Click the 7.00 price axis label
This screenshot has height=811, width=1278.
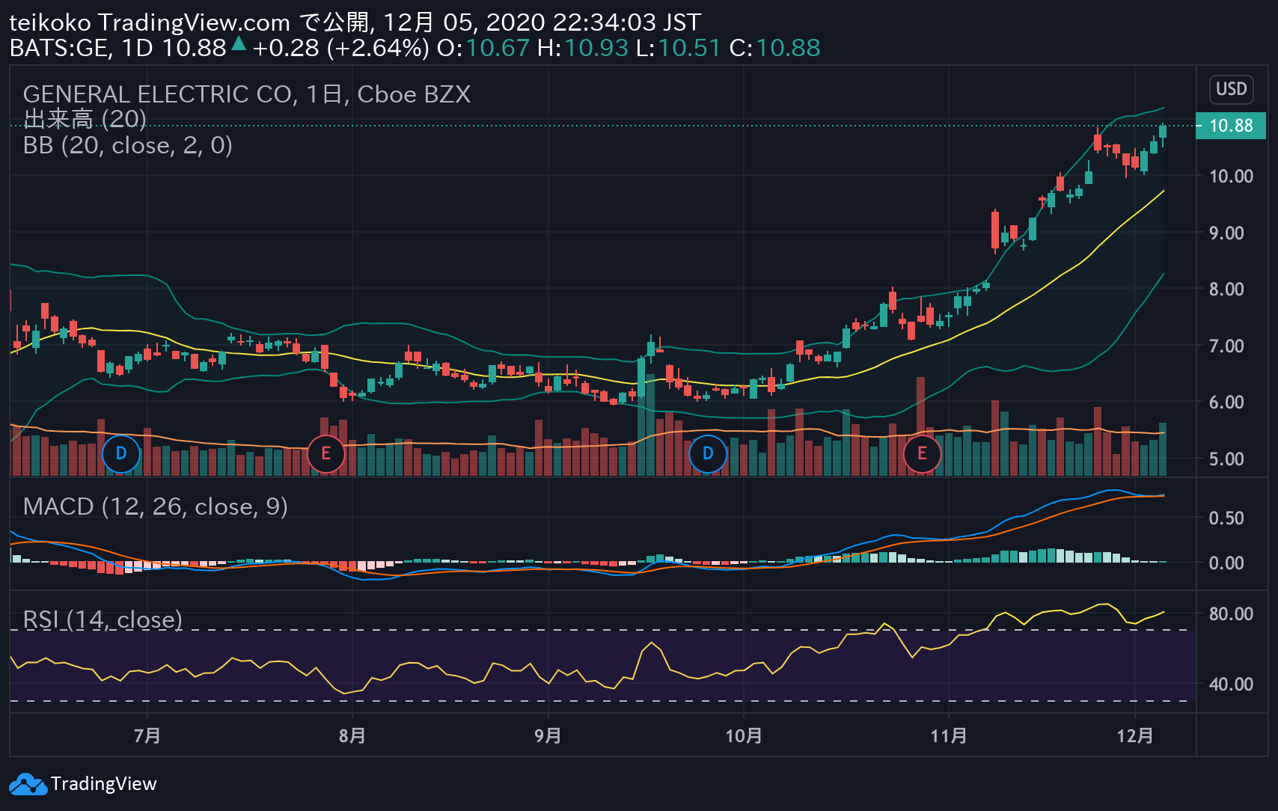click(x=1226, y=346)
